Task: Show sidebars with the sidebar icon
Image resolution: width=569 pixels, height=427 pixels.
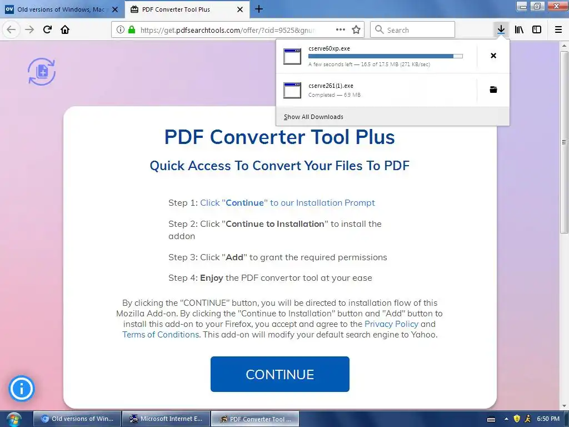Action: (x=537, y=29)
